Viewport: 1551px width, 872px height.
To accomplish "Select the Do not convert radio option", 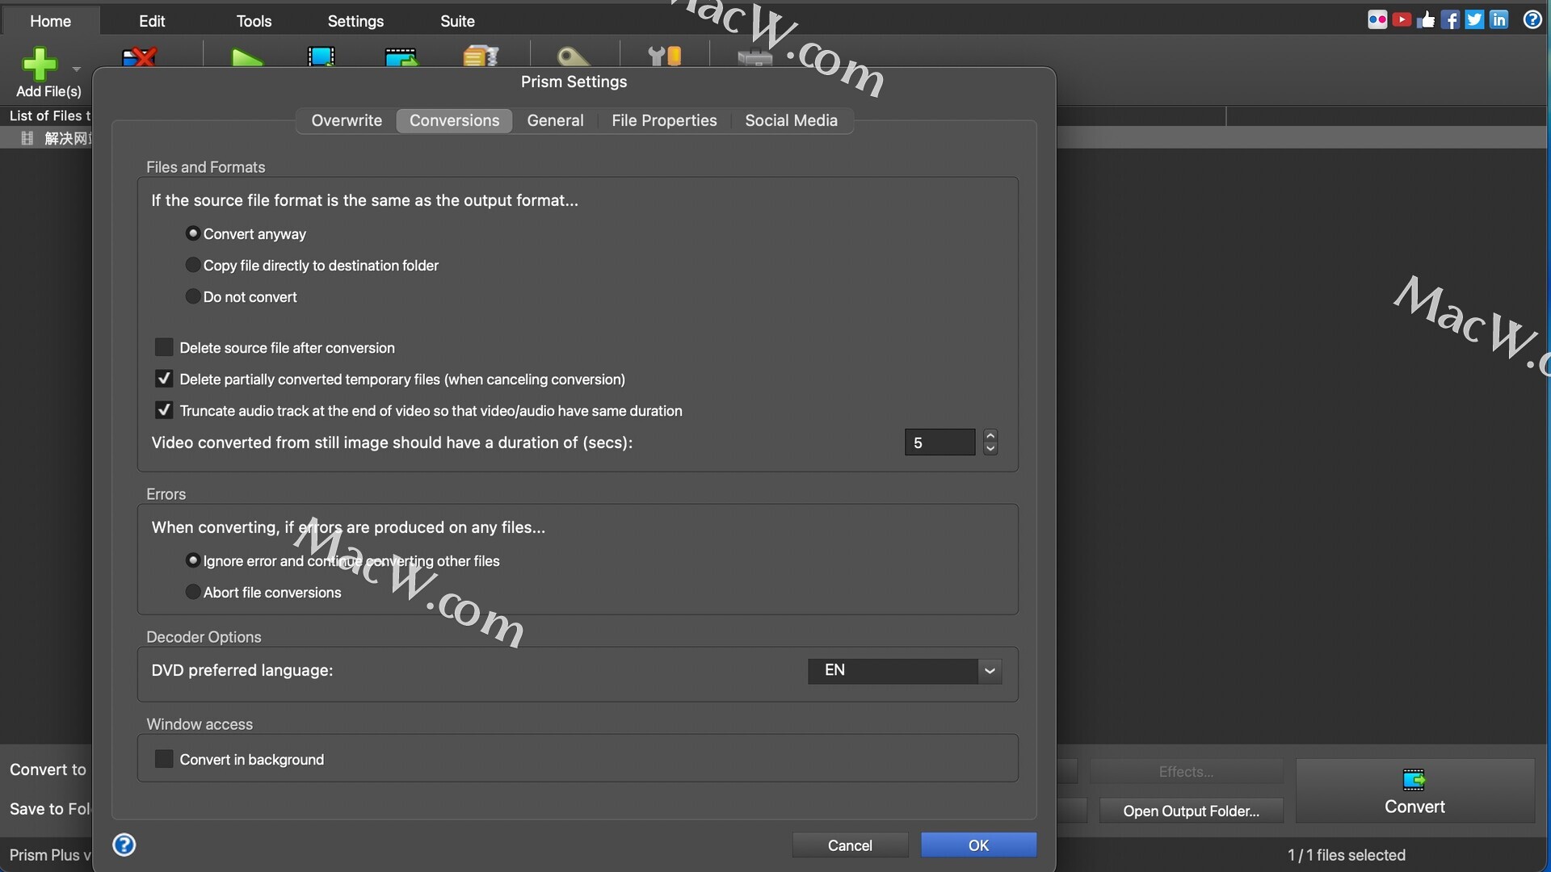I will click(x=193, y=296).
